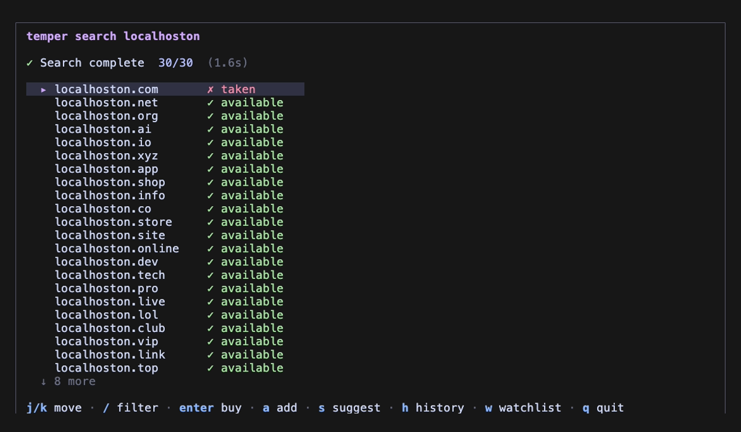The width and height of the screenshot is (741, 432).
Task: Select the localhoston.store domain
Action: (114, 222)
